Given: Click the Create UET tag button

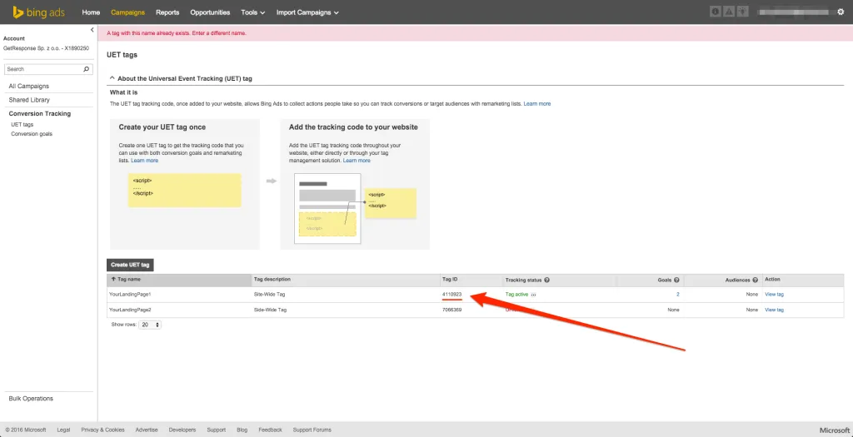Looking at the screenshot, I should point(130,265).
